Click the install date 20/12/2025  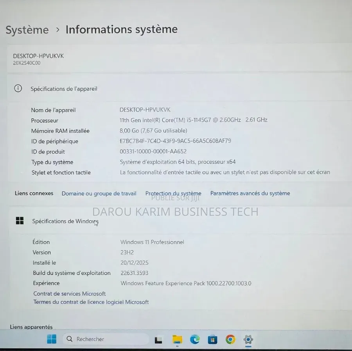pyautogui.click(x=135, y=263)
